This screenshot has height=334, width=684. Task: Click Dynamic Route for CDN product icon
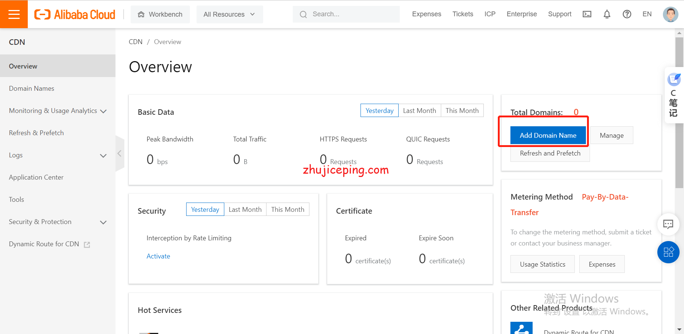tap(522, 328)
